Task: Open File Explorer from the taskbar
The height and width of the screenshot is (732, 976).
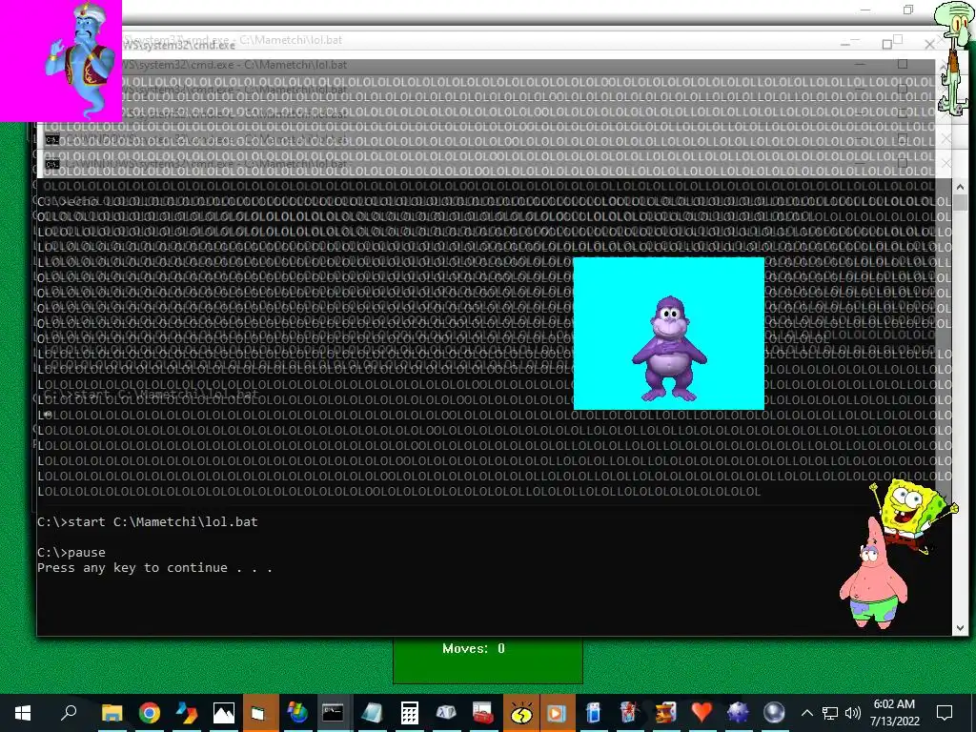Action: 112,713
